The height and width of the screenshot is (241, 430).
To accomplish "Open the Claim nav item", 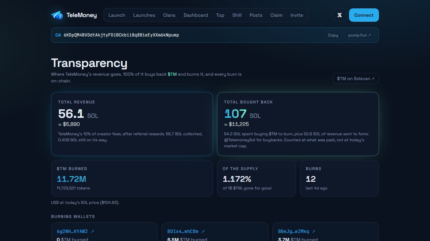I will coord(276,15).
